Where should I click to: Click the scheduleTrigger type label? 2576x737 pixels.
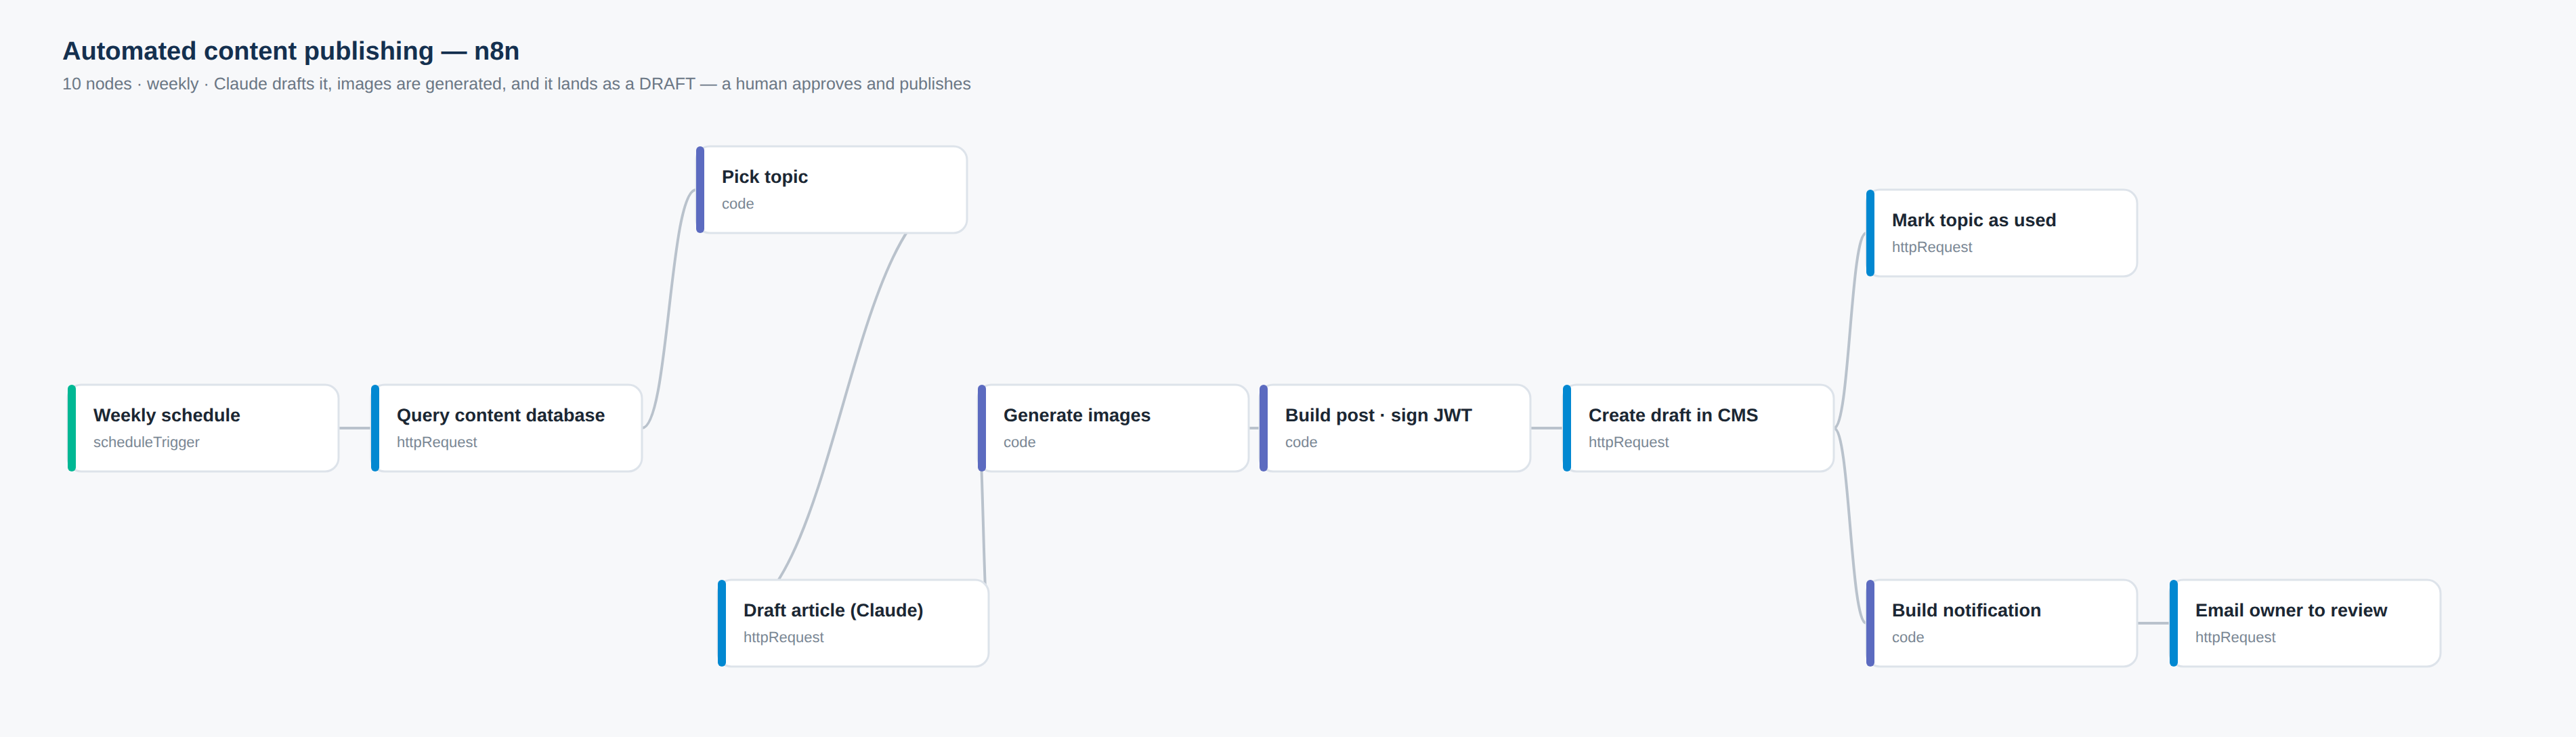click(x=146, y=442)
